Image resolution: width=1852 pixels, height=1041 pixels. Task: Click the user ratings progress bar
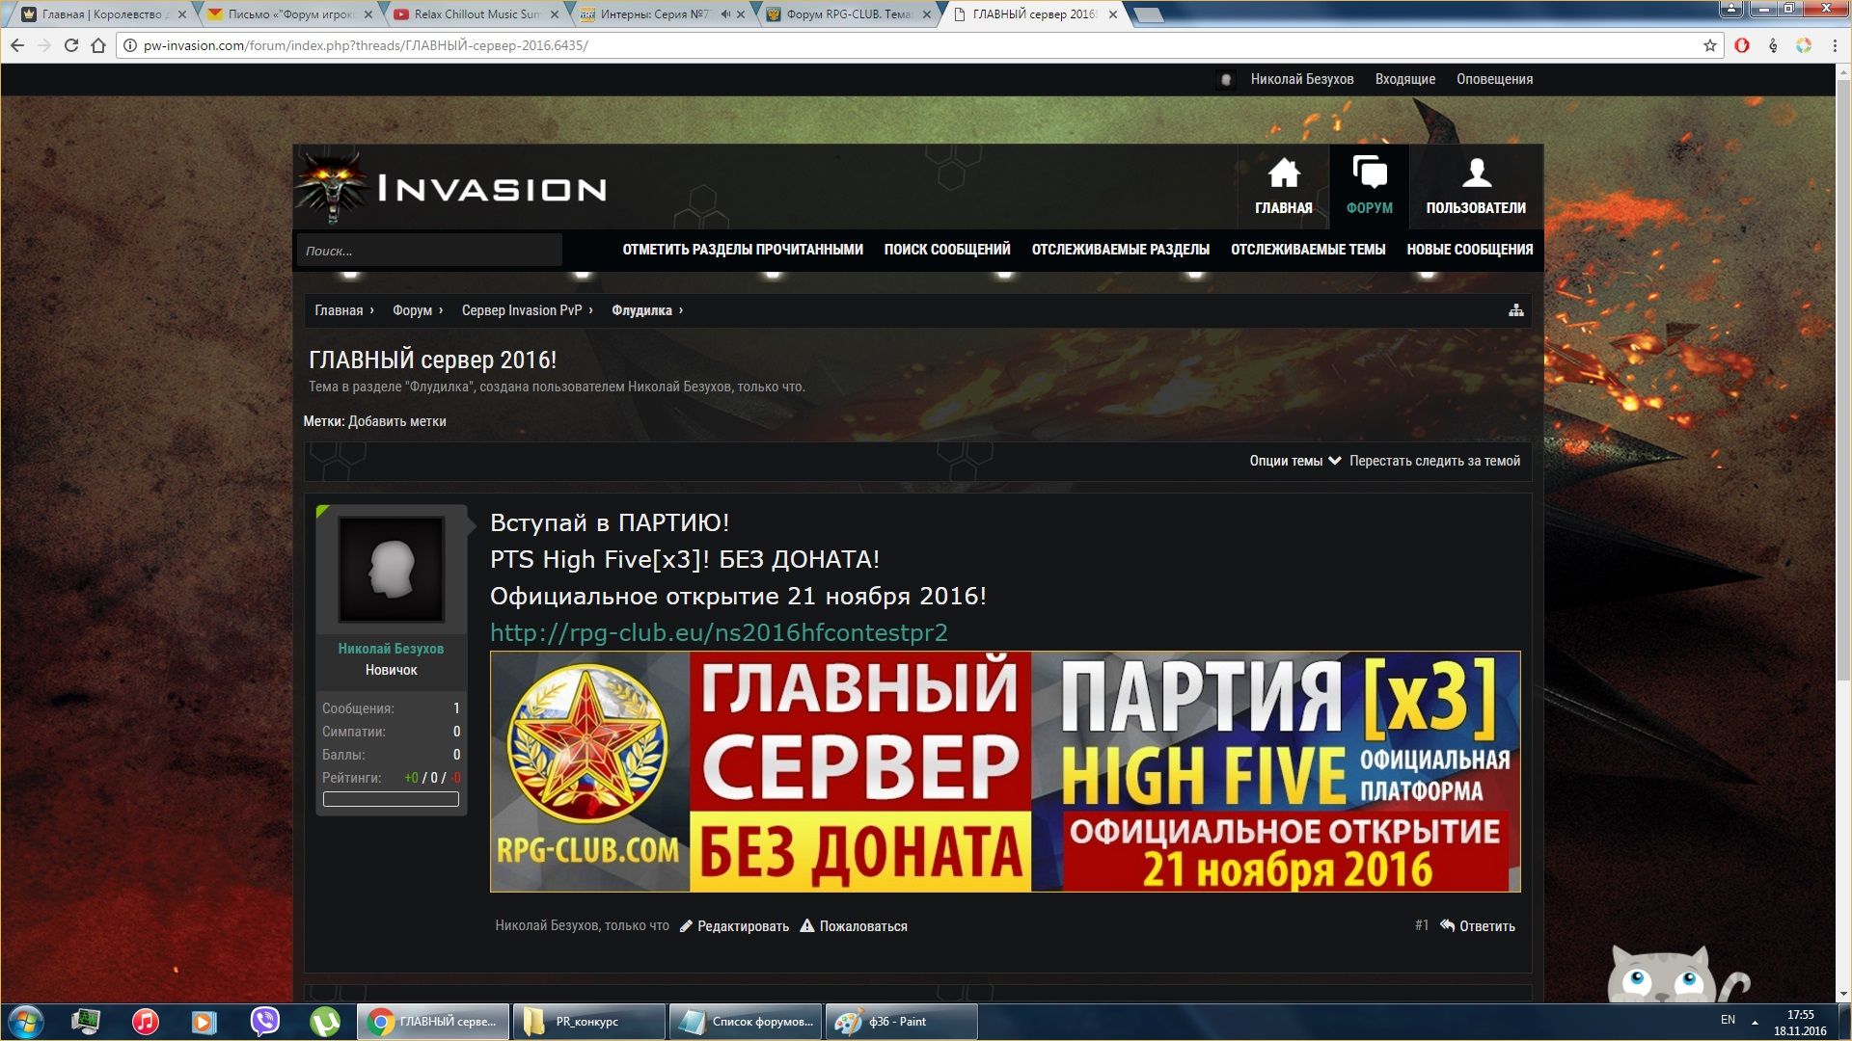[391, 799]
